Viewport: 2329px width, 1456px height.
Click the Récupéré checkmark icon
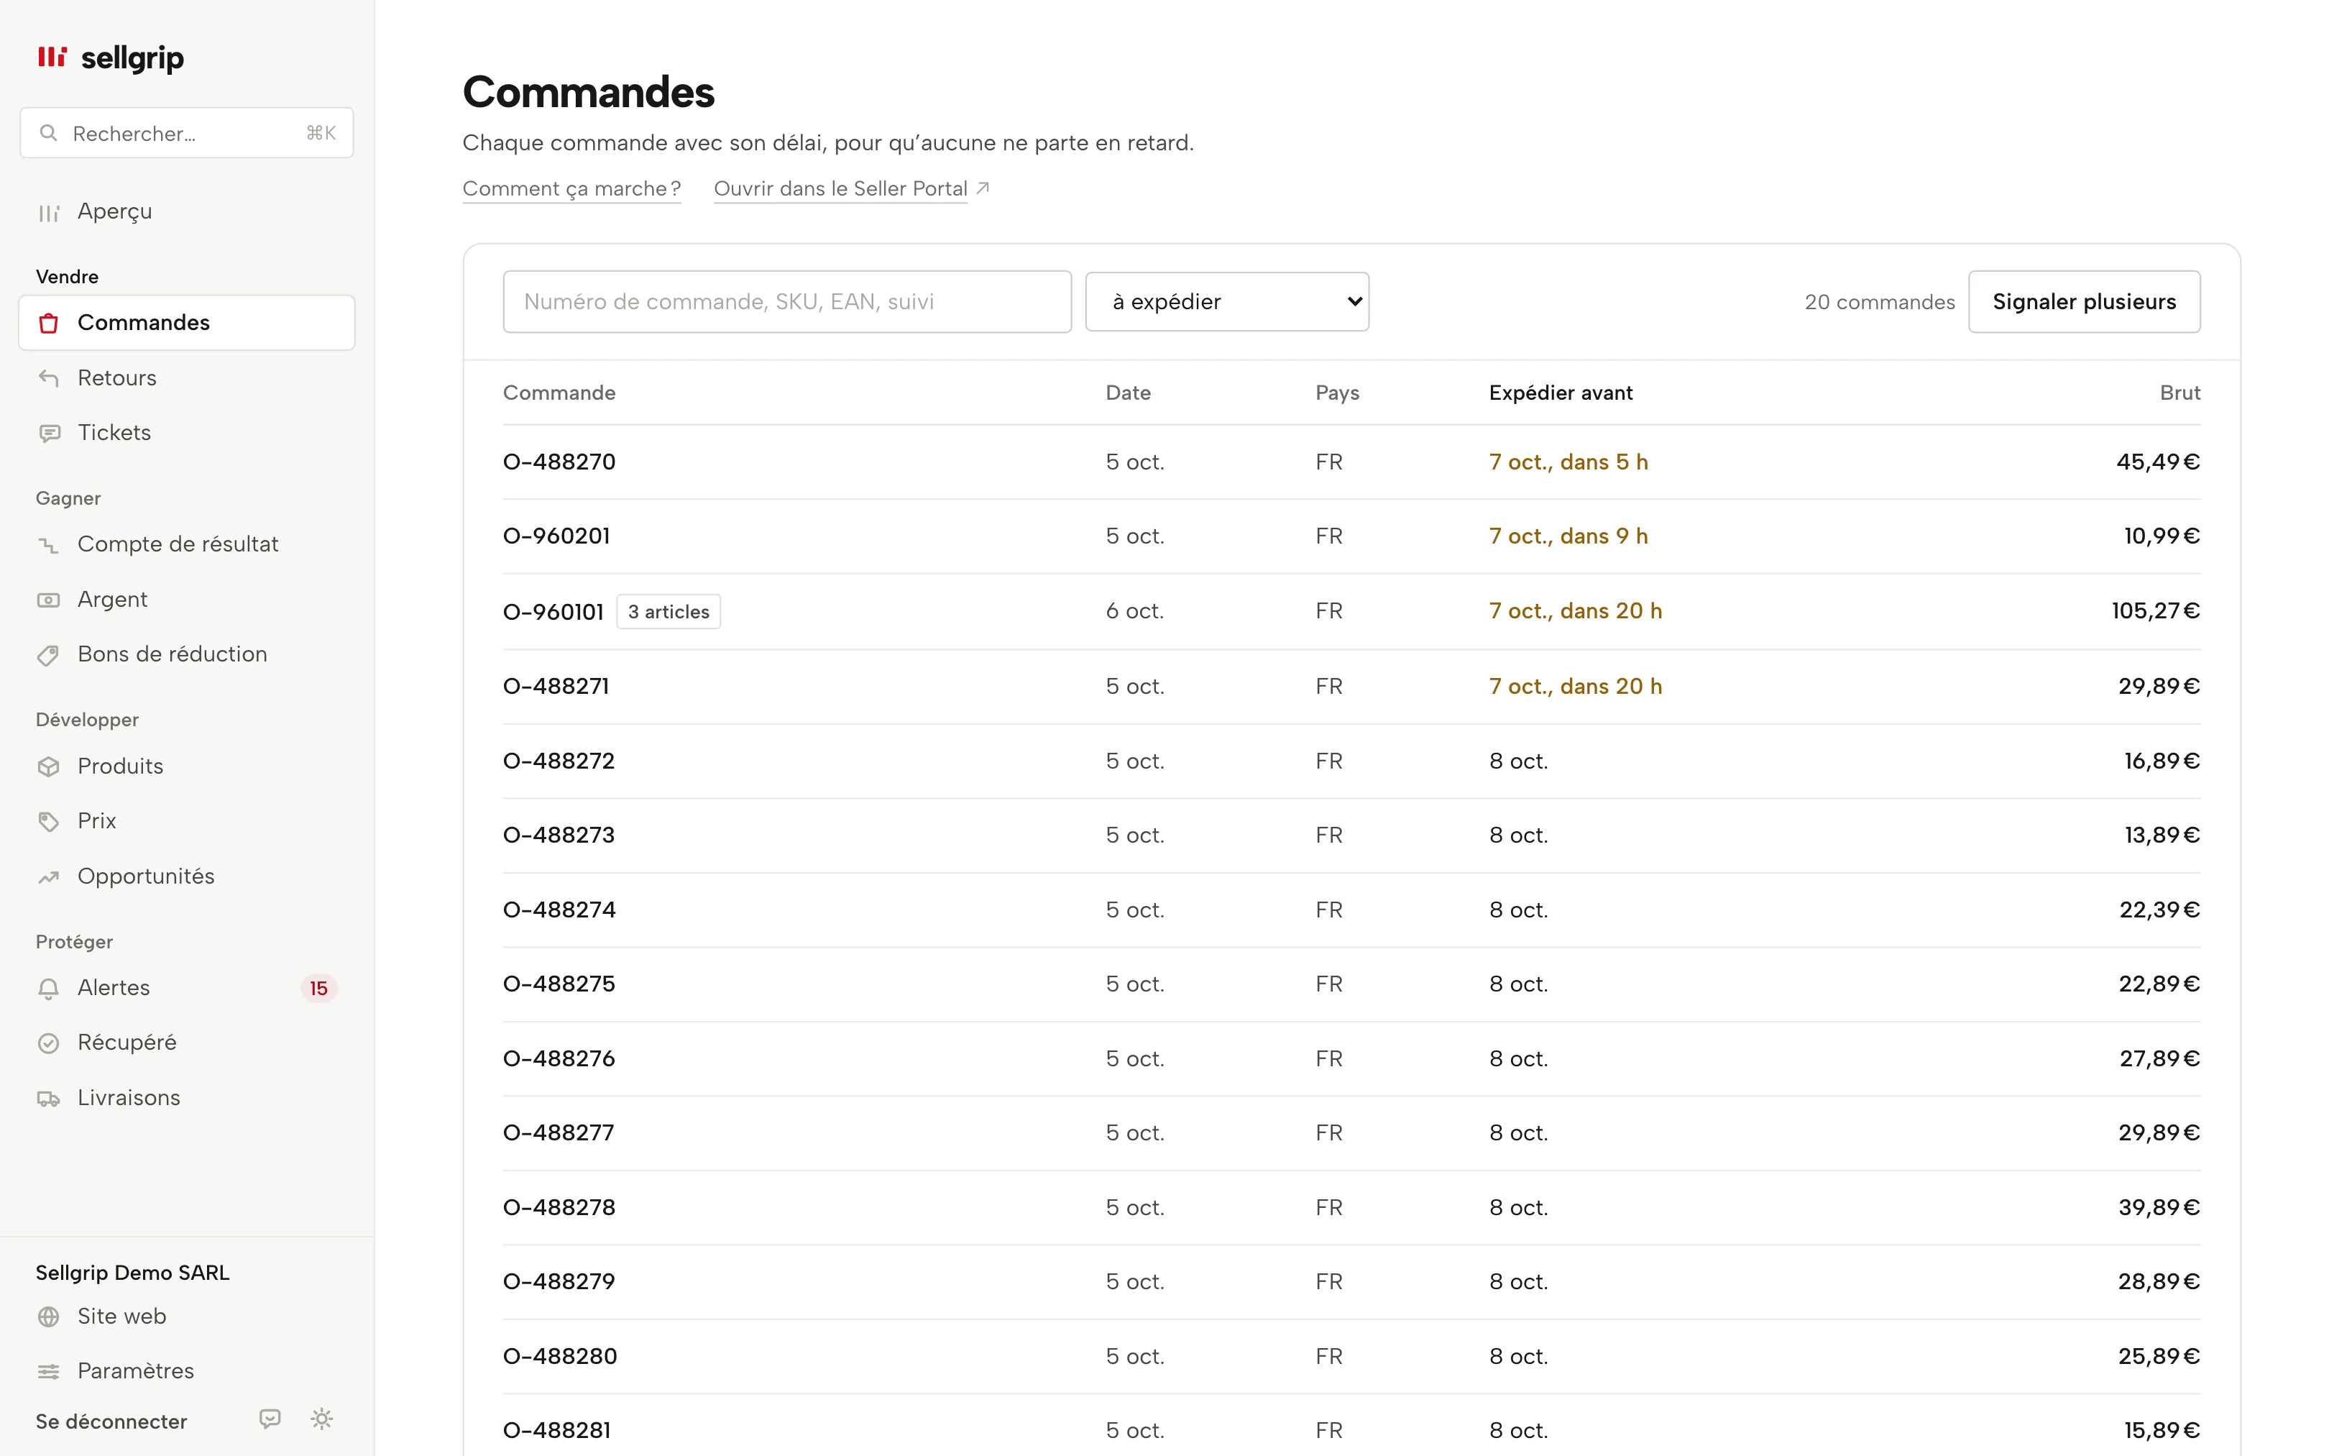(x=49, y=1043)
